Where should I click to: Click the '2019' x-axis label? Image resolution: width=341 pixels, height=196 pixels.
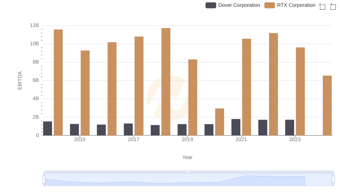click(187, 139)
